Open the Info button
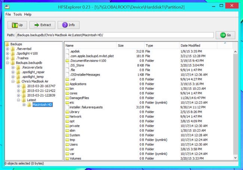 pyautogui.click(x=68, y=25)
